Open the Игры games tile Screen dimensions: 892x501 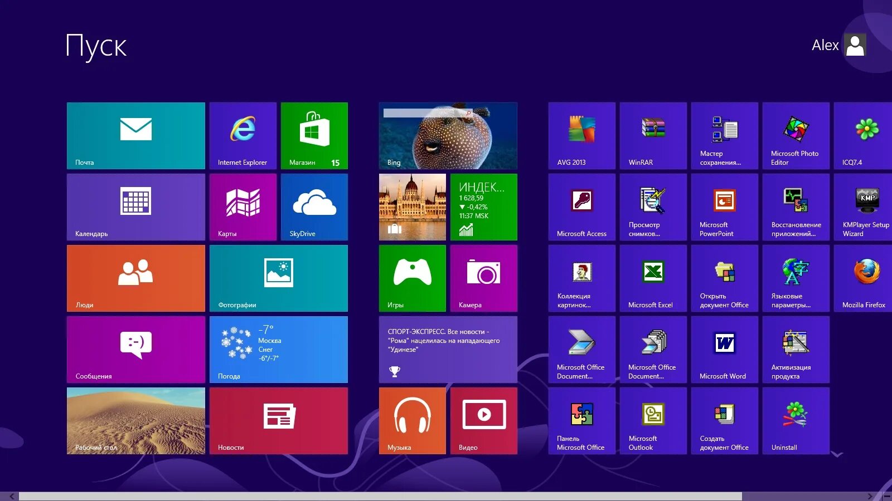point(413,278)
